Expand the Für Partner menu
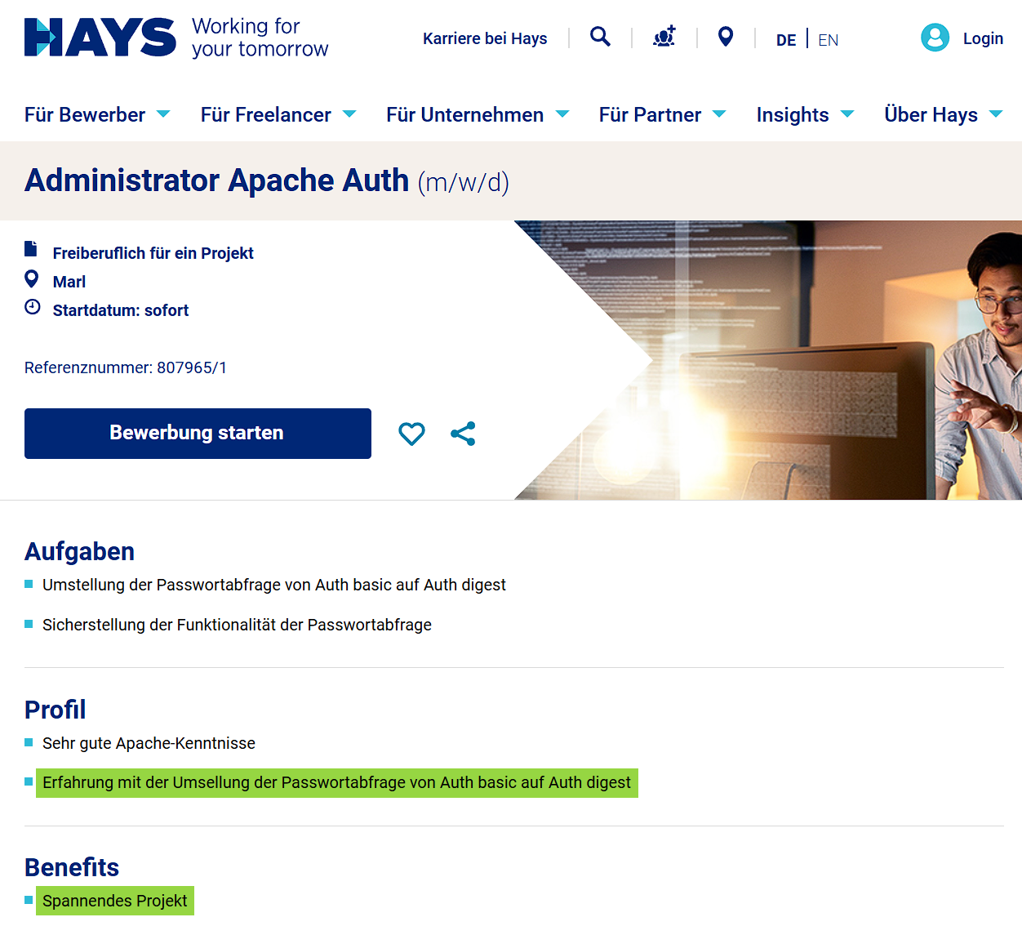This screenshot has height=935, width=1022. pos(662,114)
